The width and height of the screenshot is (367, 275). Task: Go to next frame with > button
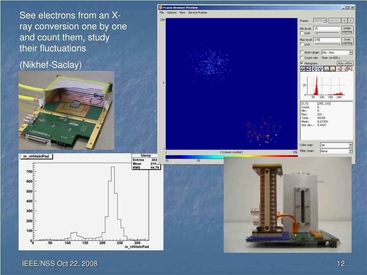coord(351,20)
